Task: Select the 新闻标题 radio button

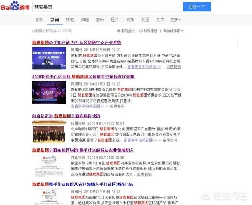Action: click(x=141, y=31)
